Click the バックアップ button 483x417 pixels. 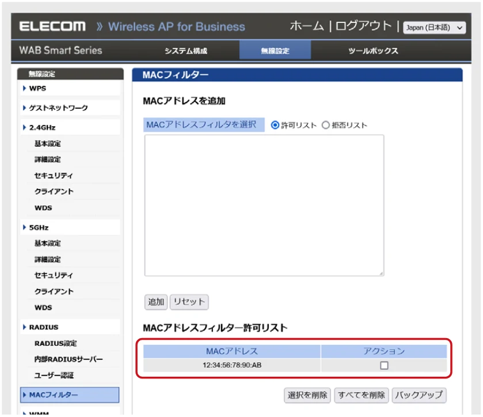[x=419, y=396]
